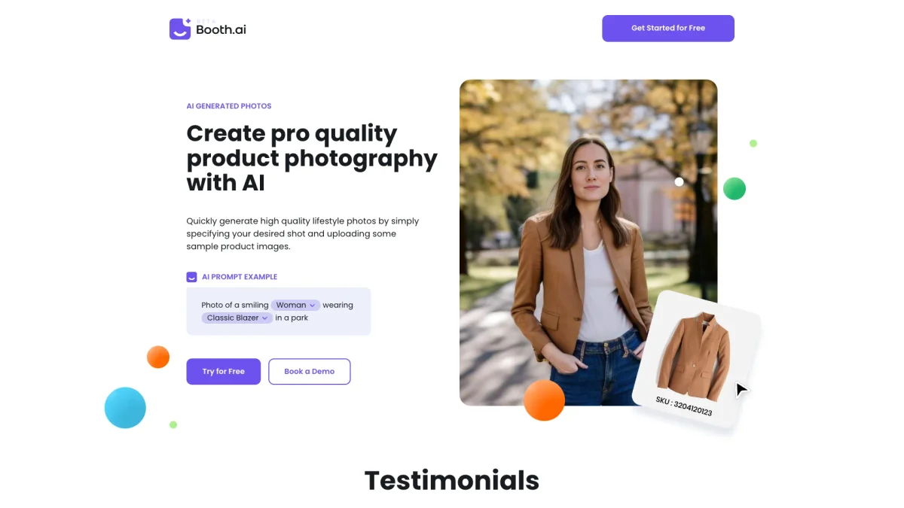904x508 pixels.
Task: Open the Woman dropdown in the prompt
Action: pos(295,305)
